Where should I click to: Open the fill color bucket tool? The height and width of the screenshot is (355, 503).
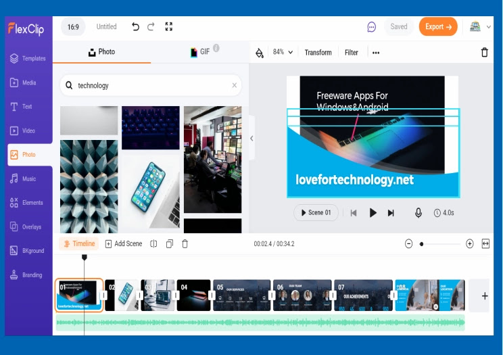coord(259,53)
